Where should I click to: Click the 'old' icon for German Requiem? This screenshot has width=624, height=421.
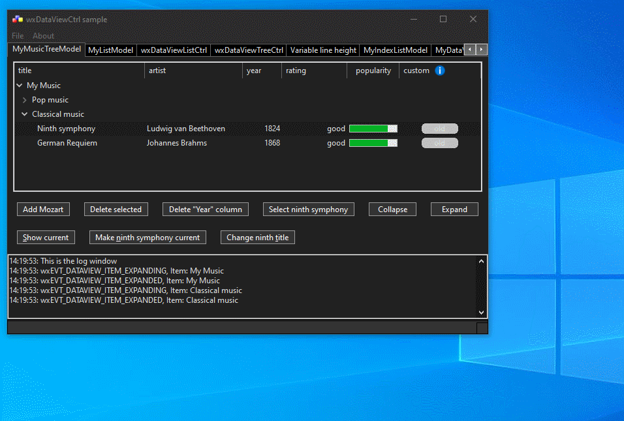pos(439,143)
